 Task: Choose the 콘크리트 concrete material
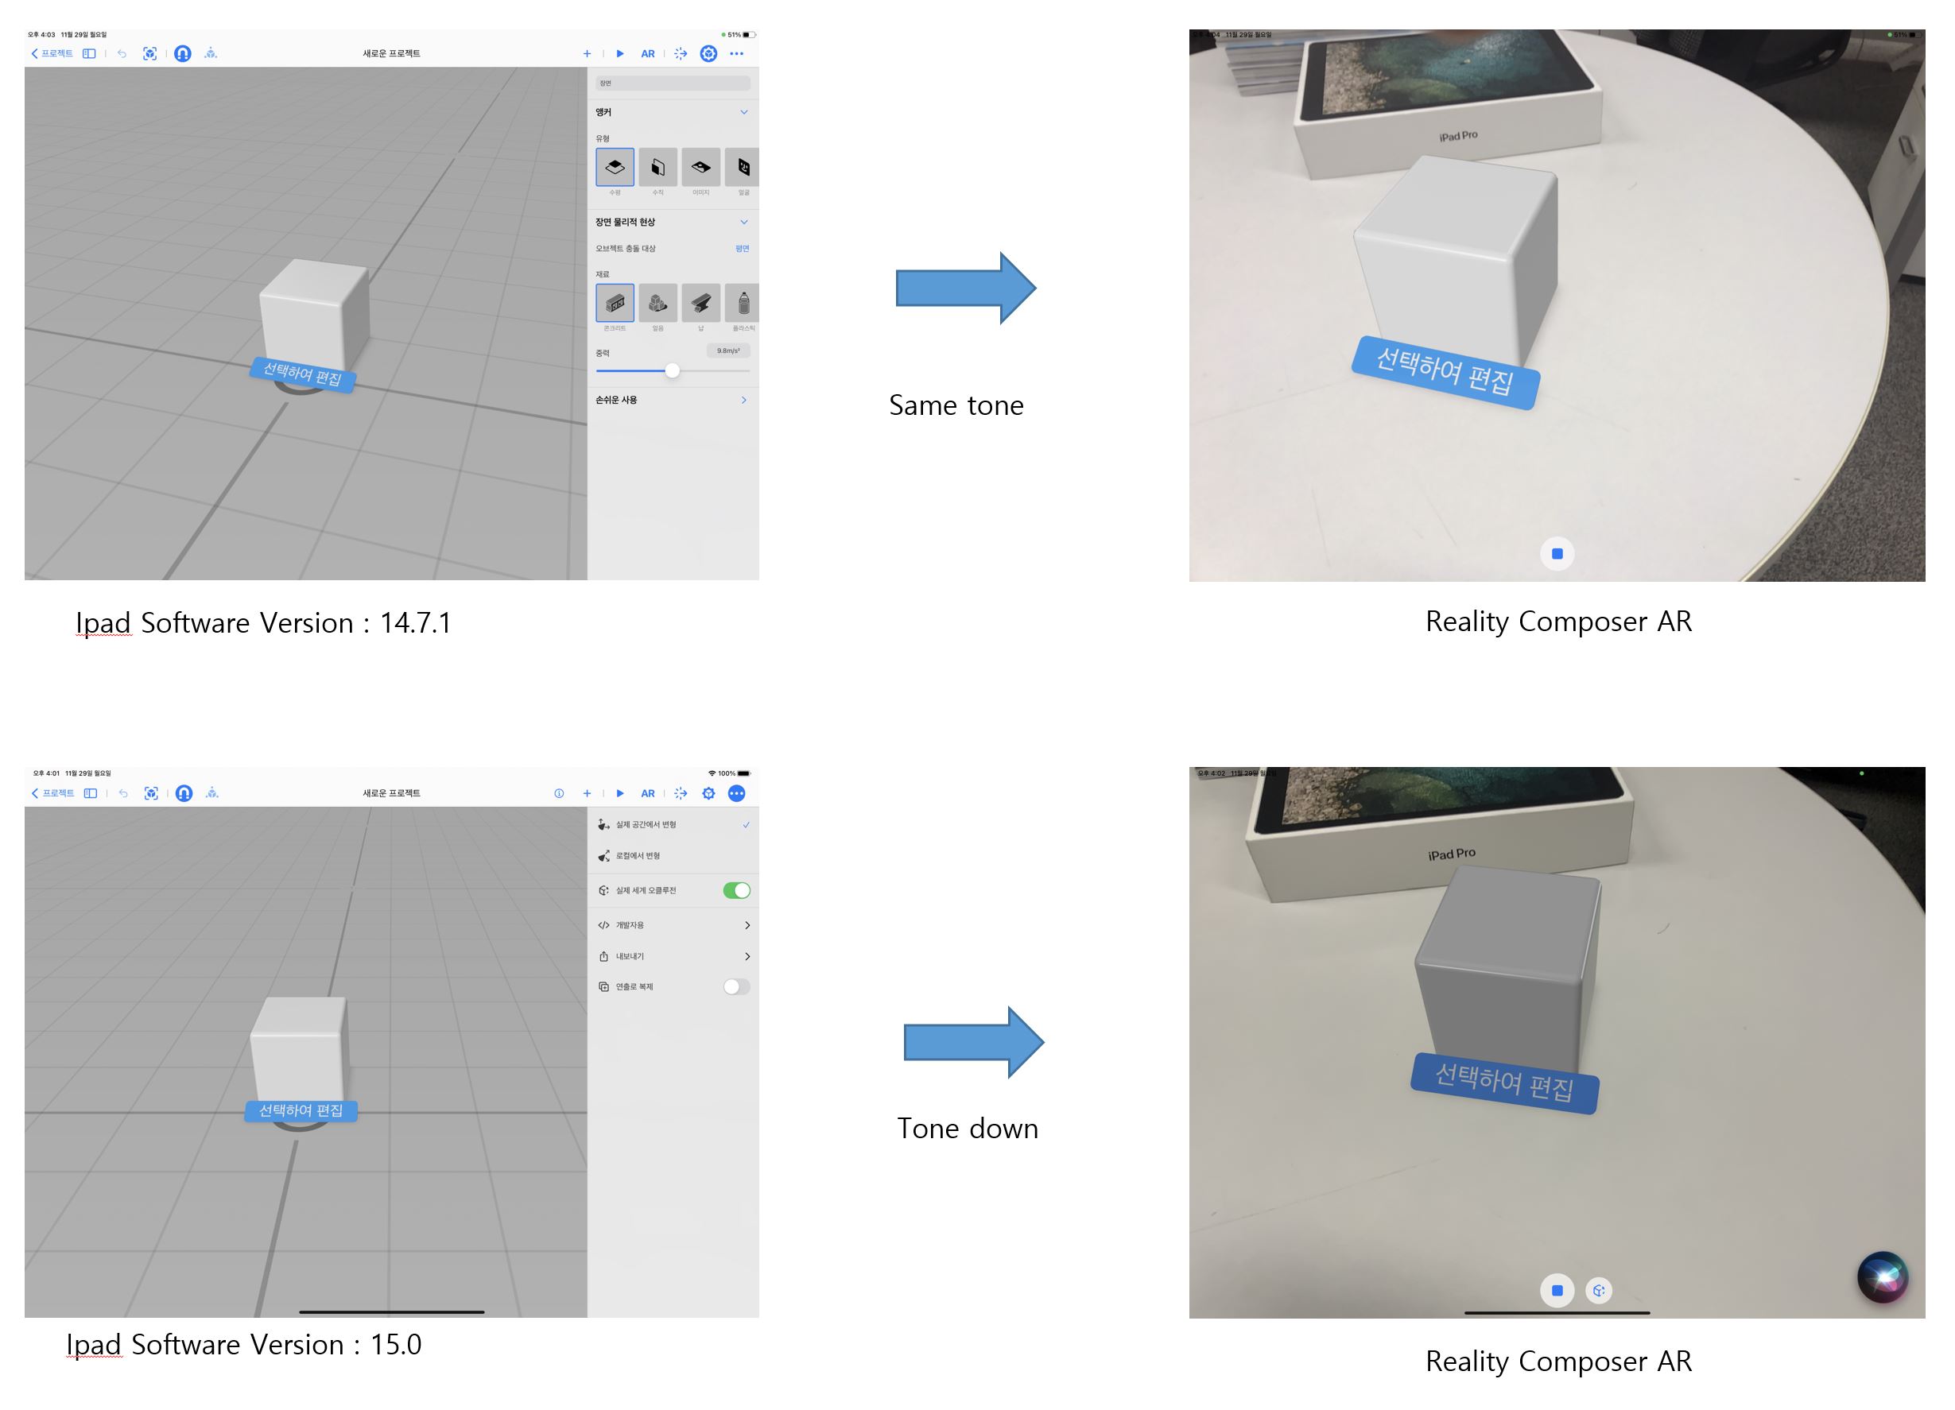(x=615, y=304)
